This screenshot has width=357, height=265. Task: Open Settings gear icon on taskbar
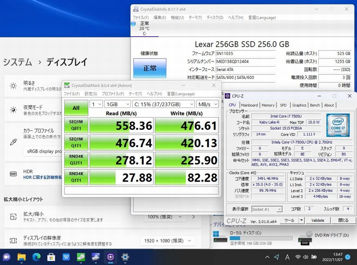click(125, 257)
